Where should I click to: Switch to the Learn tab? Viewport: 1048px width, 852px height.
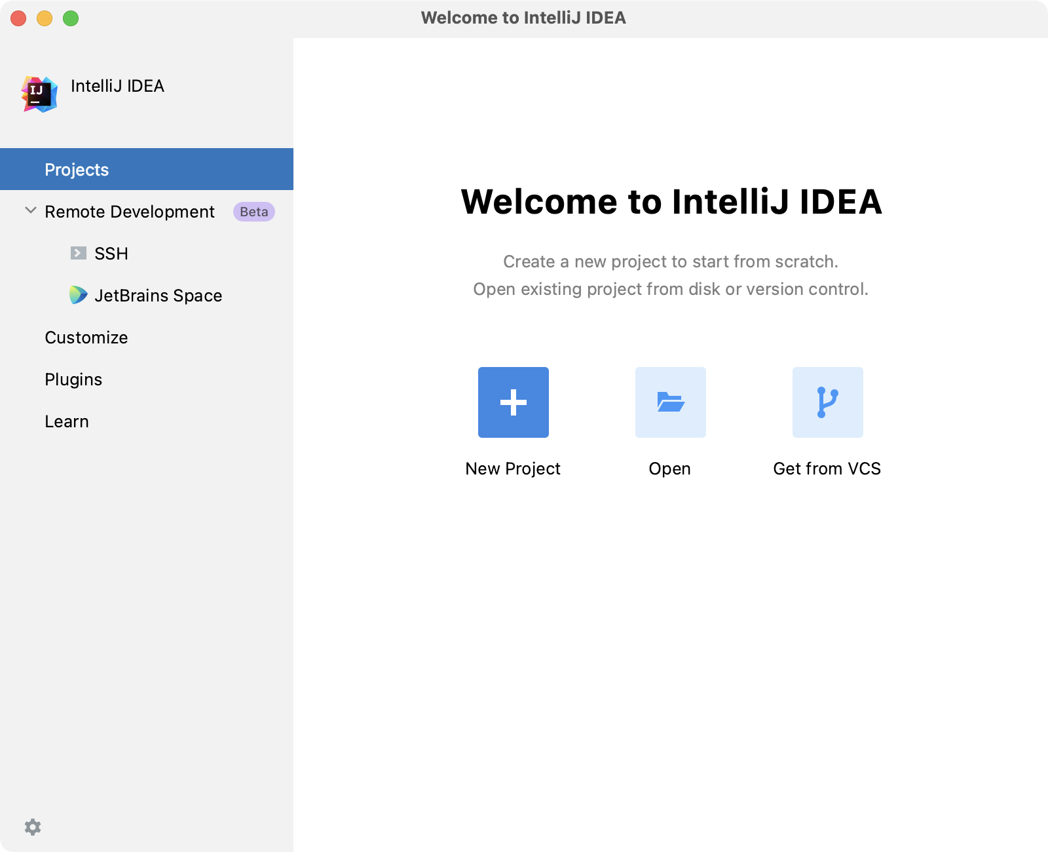[x=147, y=421]
